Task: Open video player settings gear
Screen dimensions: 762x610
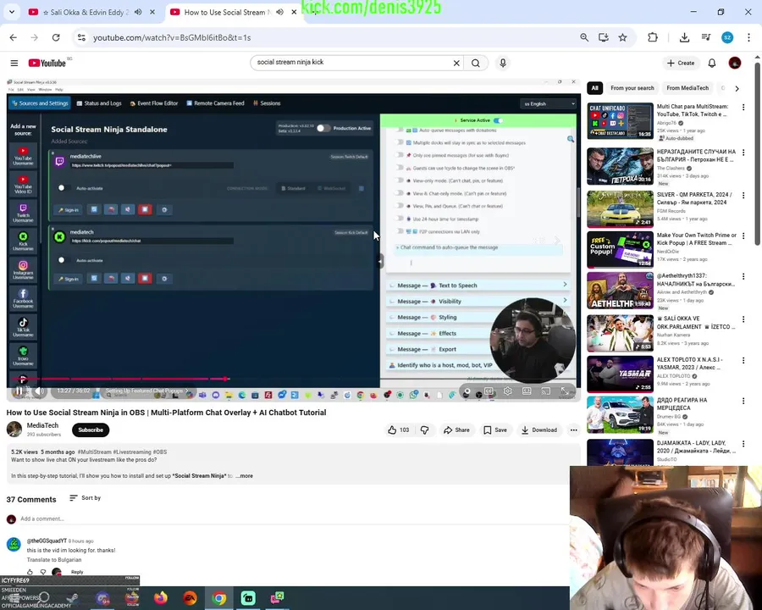Action: click(x=508, y=391)
